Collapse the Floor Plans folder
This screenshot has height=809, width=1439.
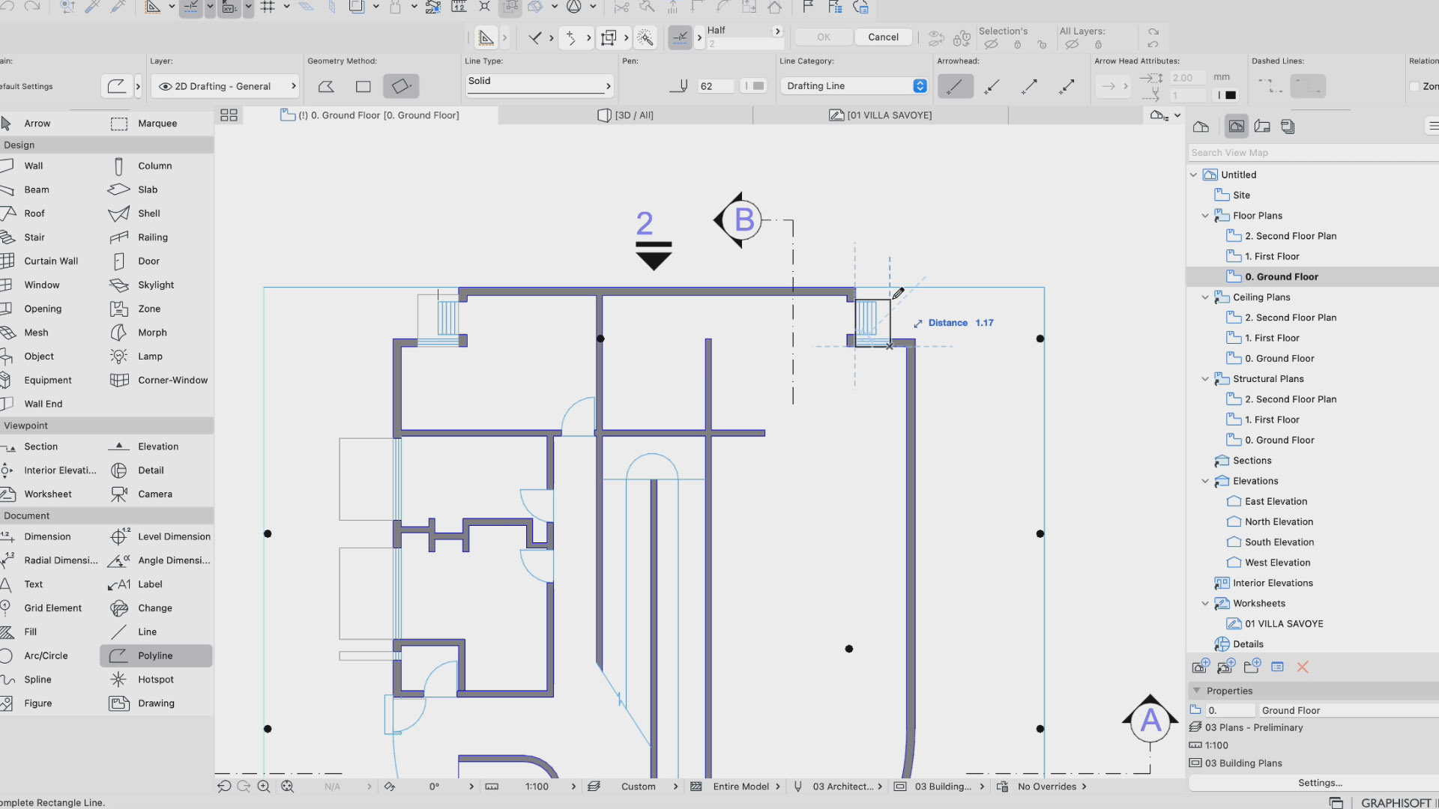pyautogui.click(x=1205, y=216)
